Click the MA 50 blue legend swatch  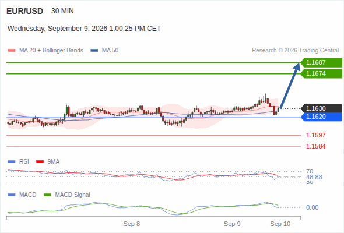94,51
